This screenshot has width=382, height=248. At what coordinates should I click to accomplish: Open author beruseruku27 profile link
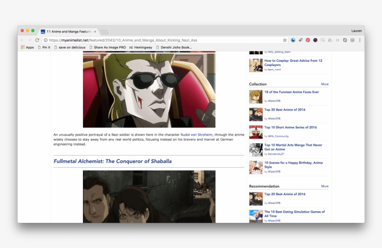pyautogui.click(x=276, y=154)
